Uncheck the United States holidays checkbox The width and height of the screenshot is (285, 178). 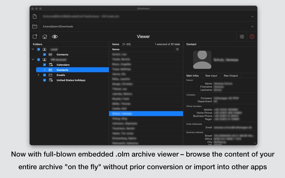point(45,80)
